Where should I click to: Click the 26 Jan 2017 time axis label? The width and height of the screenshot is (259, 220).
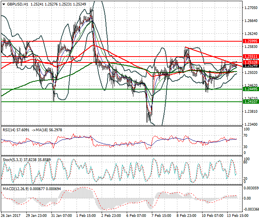tap(11, 216)
